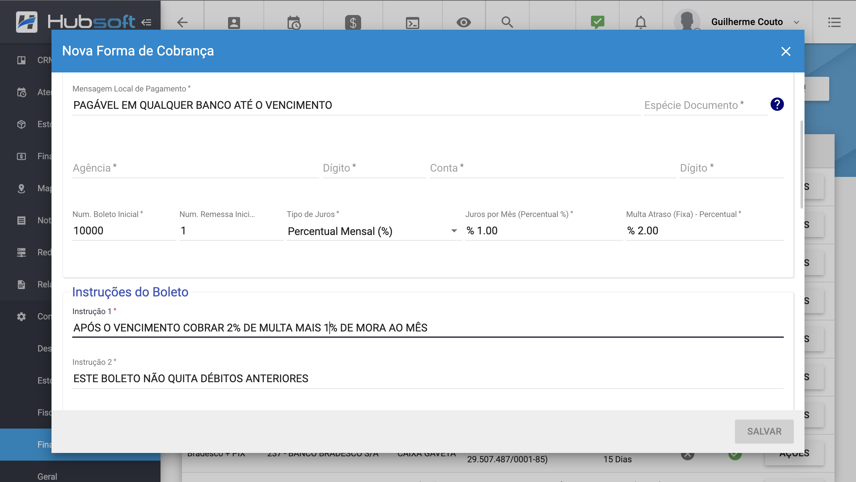Collapse sidebar with Hubsoft arrow icon
Image resolution: width=856 pixels, height=482 pixels.
(x=146, y=22)
